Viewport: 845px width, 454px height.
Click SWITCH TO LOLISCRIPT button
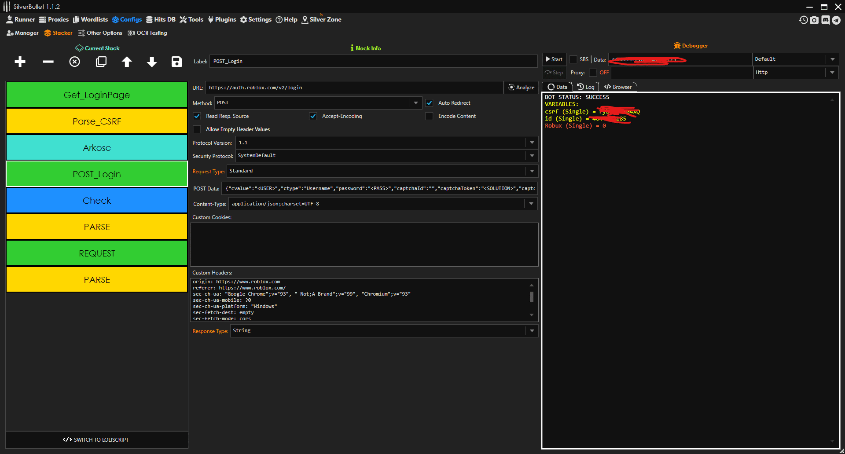tap(96, 439)
